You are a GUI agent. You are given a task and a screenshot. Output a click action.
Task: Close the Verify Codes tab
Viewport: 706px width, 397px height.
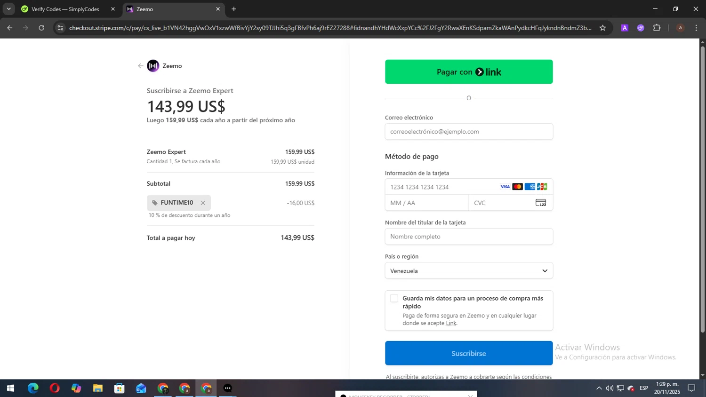click(x=112, y=9)
